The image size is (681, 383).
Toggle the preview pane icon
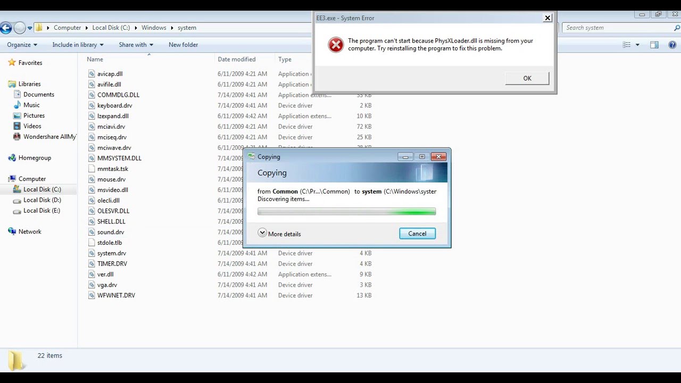[x=654, y=45]
